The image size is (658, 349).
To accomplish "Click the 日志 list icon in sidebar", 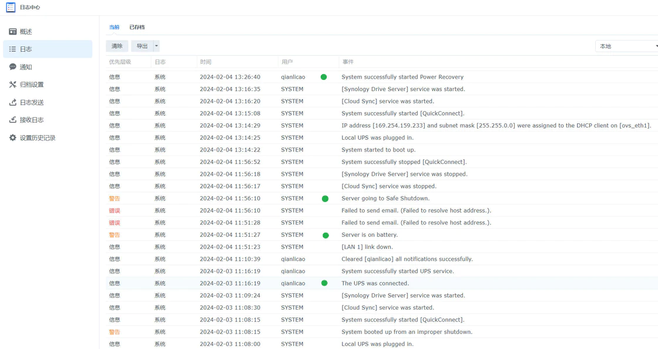I will [12, 49].
